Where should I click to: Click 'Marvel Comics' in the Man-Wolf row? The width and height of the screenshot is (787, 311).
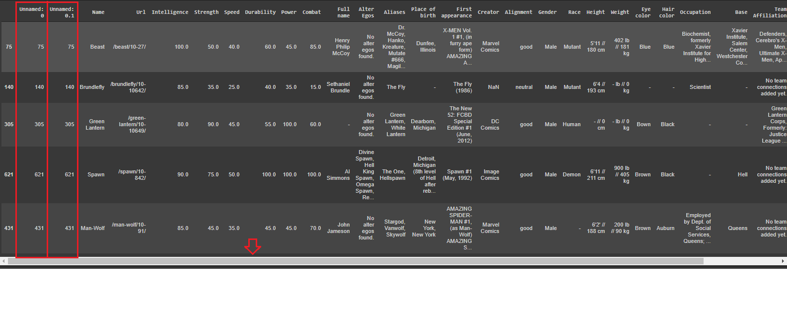click(491, 228)
